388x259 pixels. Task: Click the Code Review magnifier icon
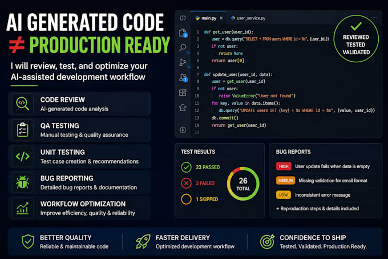pos(22,103)
